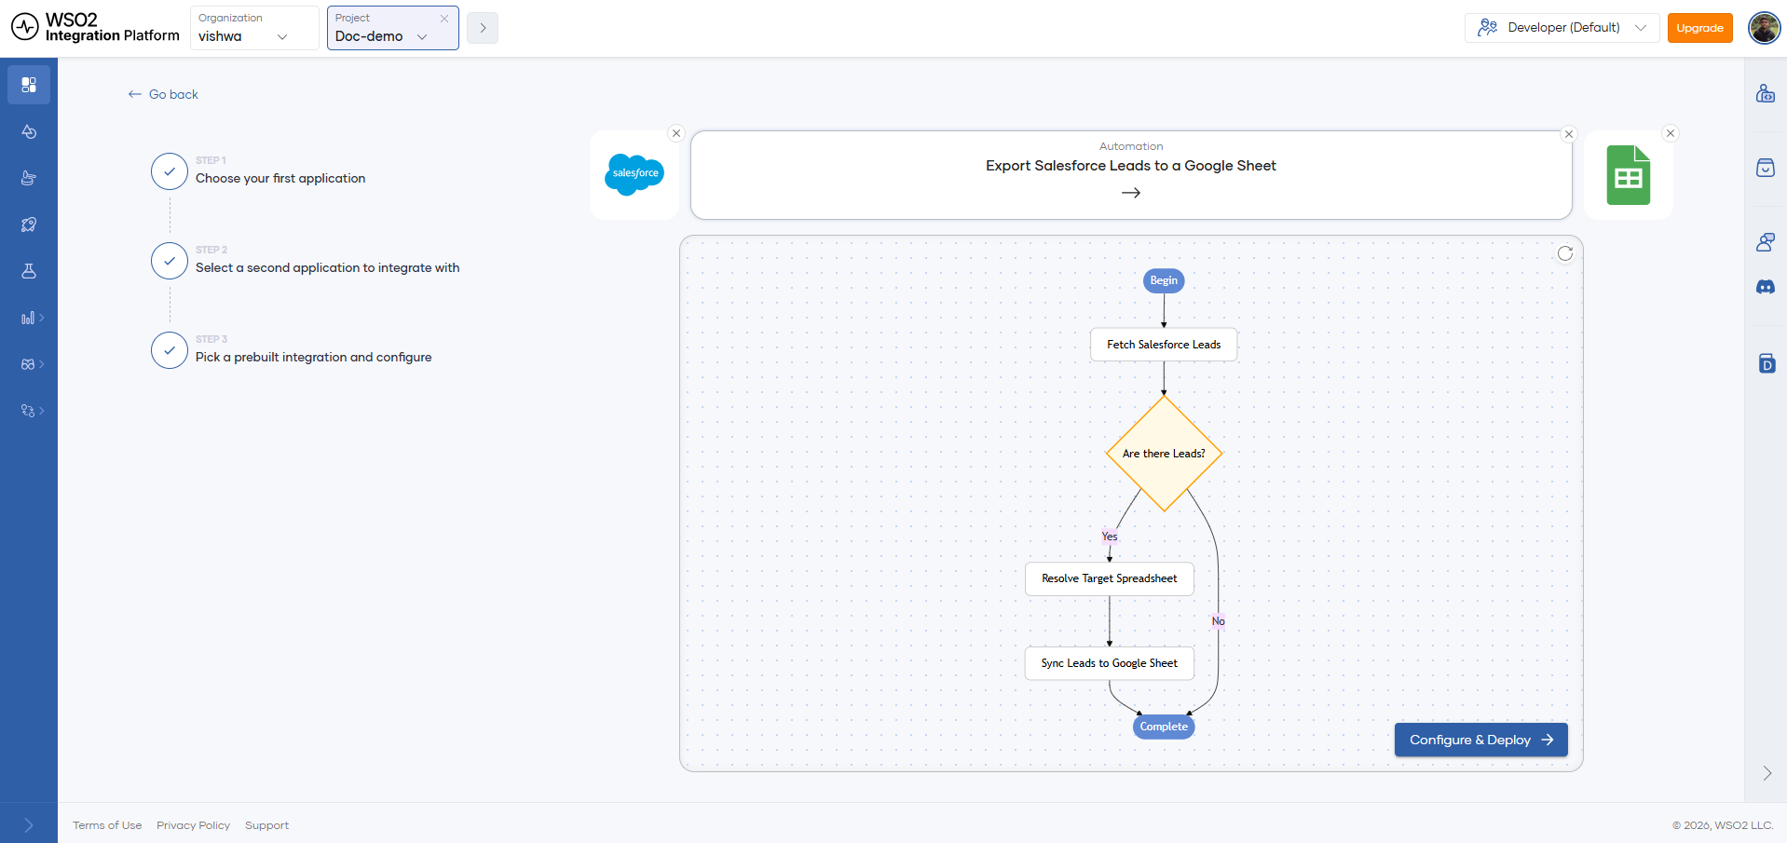Remove the Google Sheets application card
1787x843 pixels.
[x=1671, y=133]
